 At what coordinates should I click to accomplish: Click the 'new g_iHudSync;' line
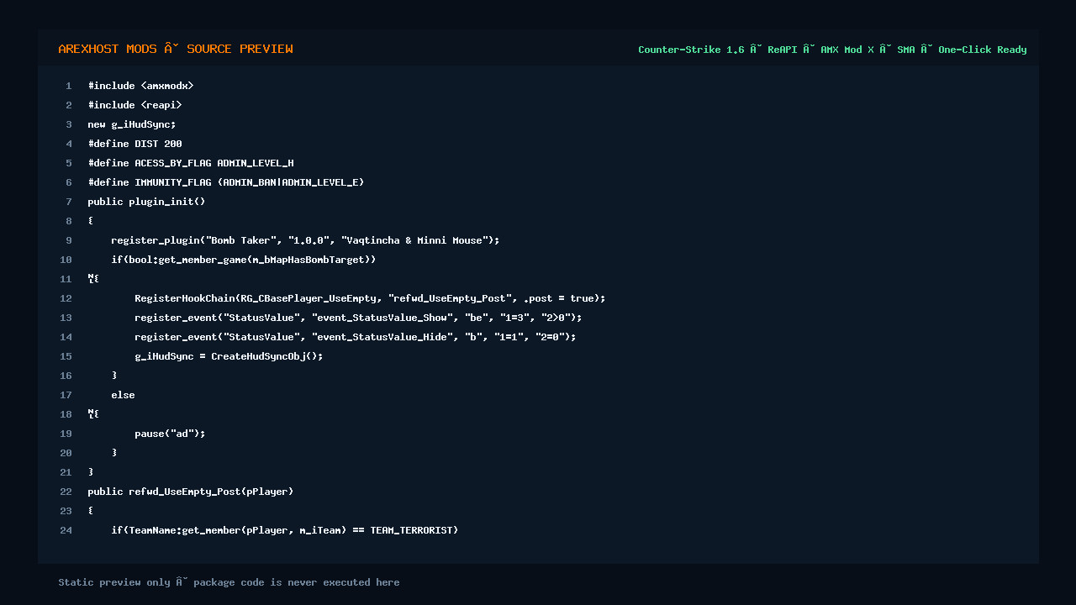click(132, 124)
